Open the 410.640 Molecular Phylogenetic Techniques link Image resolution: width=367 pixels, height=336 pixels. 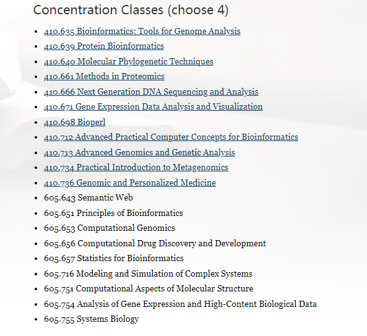[x=129, y=61]
